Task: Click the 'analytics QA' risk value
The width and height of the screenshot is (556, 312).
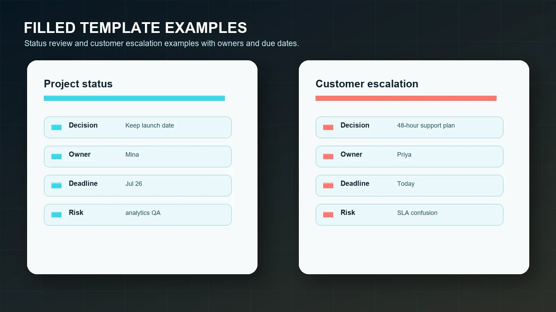Action: point(143,213)
